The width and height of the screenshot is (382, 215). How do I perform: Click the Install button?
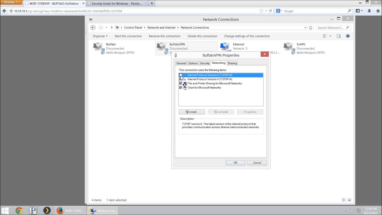(192, 112)
